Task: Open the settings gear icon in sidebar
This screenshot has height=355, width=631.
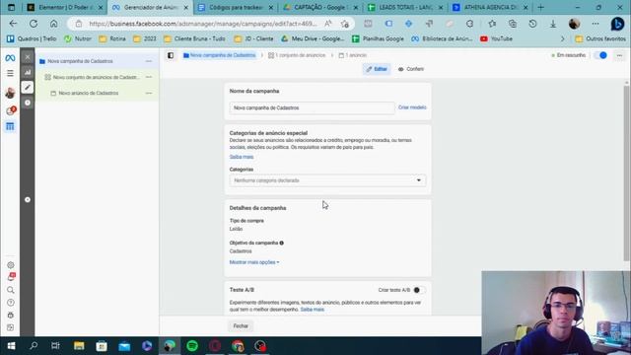Action: pyautogui.click(x=11, y=265)
